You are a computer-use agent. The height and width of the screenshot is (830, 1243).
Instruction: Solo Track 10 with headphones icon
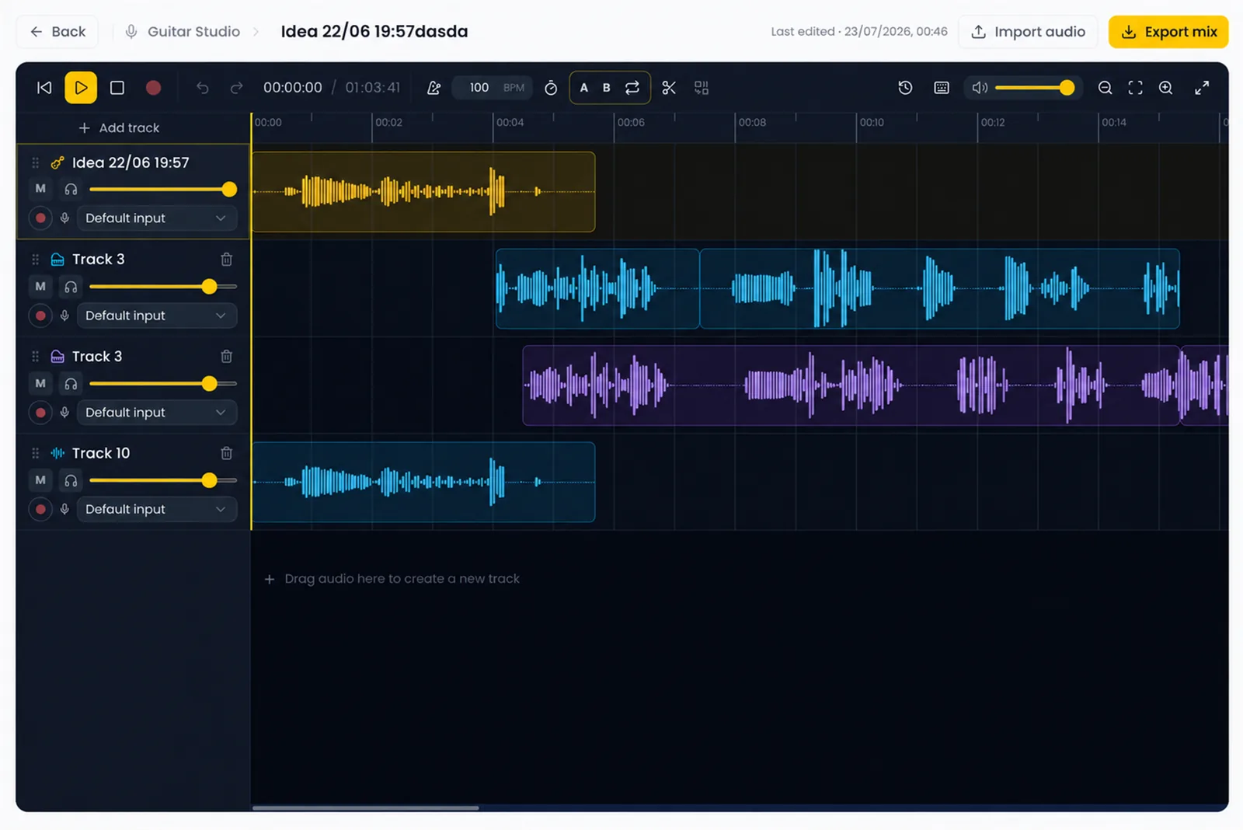[71, 480]
